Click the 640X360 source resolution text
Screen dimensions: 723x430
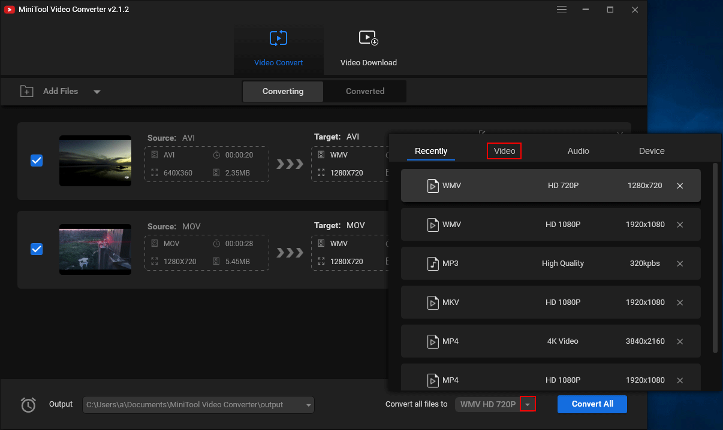point(178,173)
